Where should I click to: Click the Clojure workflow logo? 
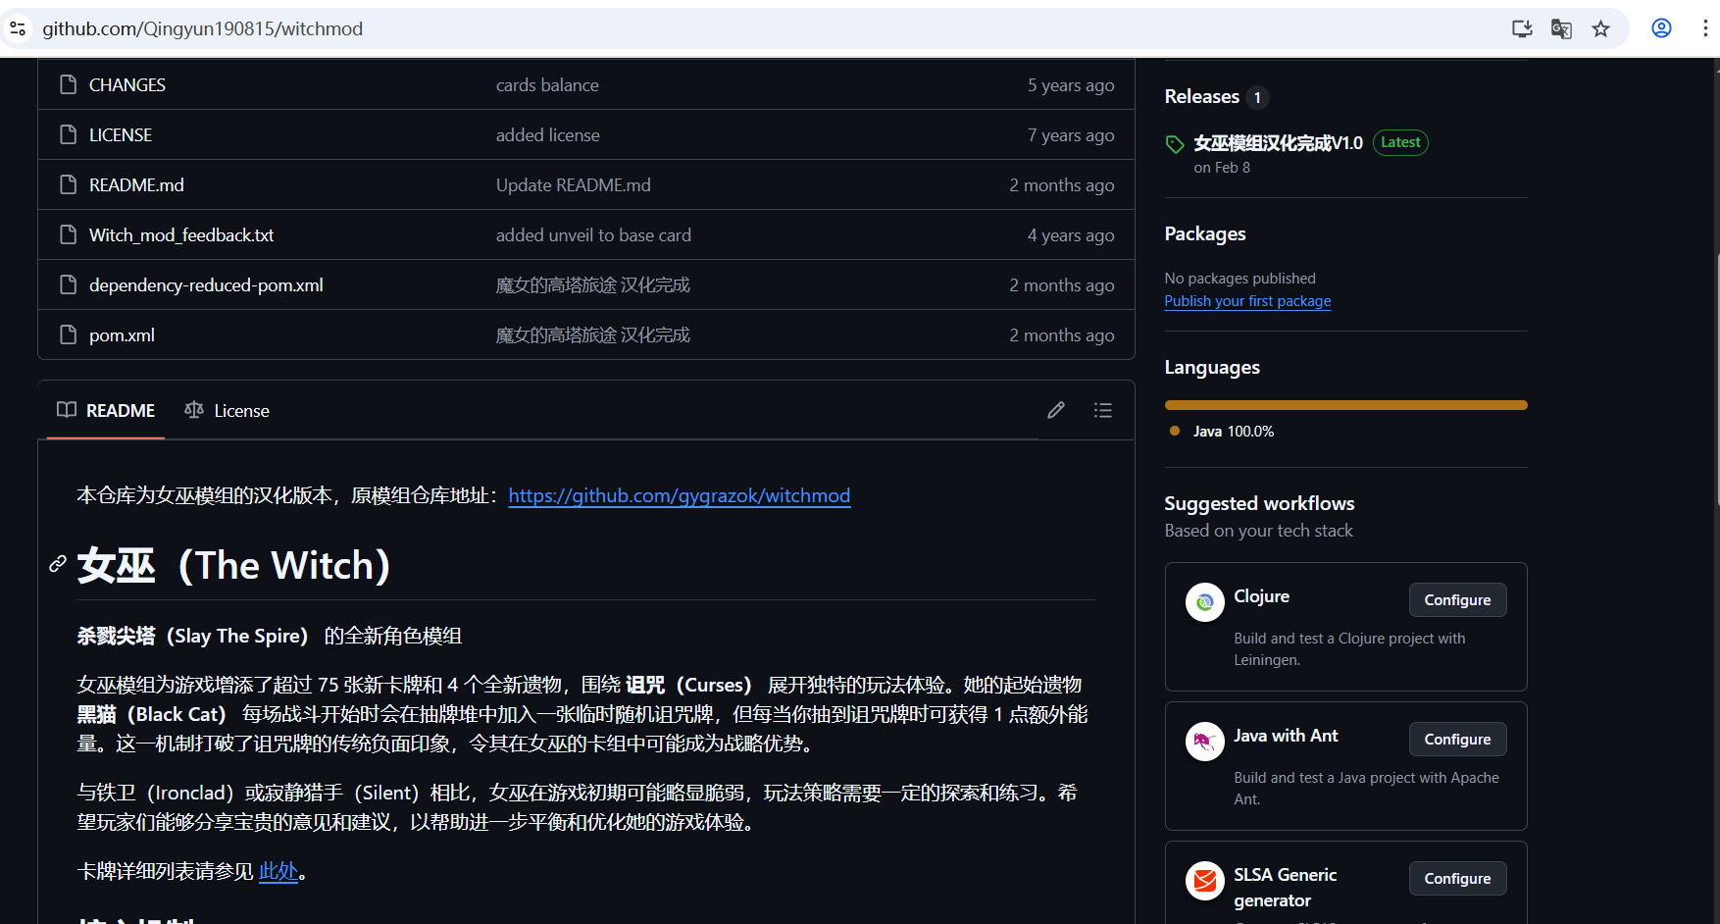click(1204, 602)
